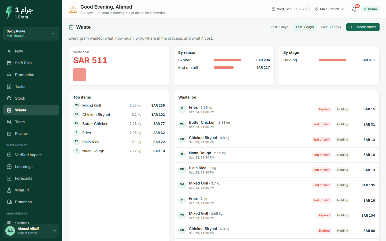Open Shift Plan calendar icon

click(9, 63)
